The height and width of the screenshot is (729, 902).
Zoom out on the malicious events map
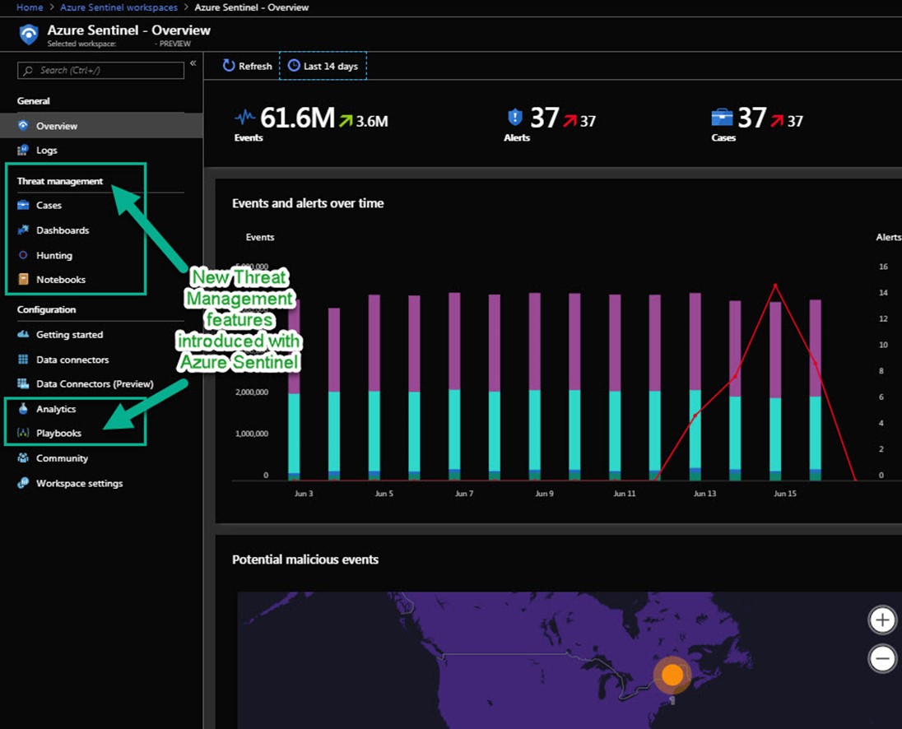click(882, 658)
